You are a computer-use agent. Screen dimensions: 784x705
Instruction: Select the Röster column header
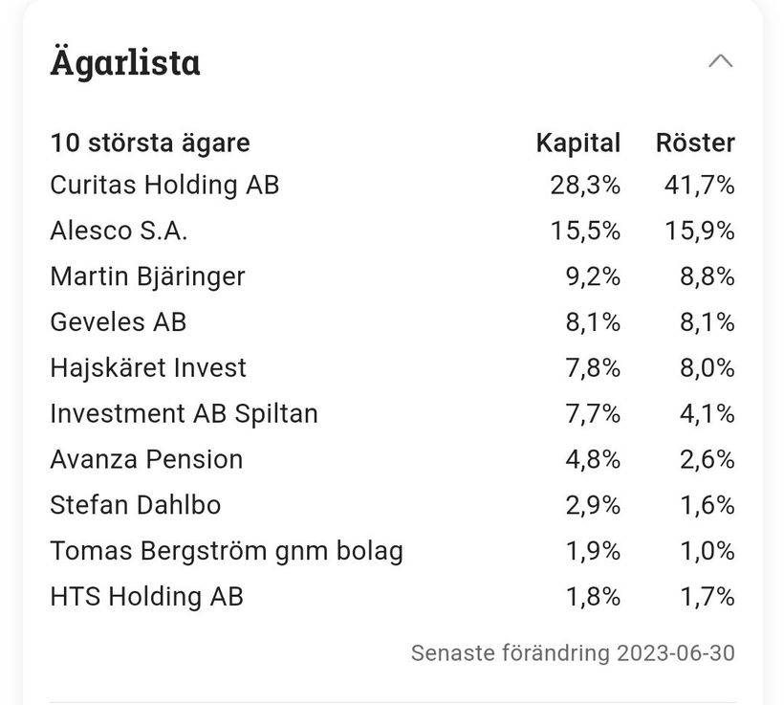coord(695,143)
